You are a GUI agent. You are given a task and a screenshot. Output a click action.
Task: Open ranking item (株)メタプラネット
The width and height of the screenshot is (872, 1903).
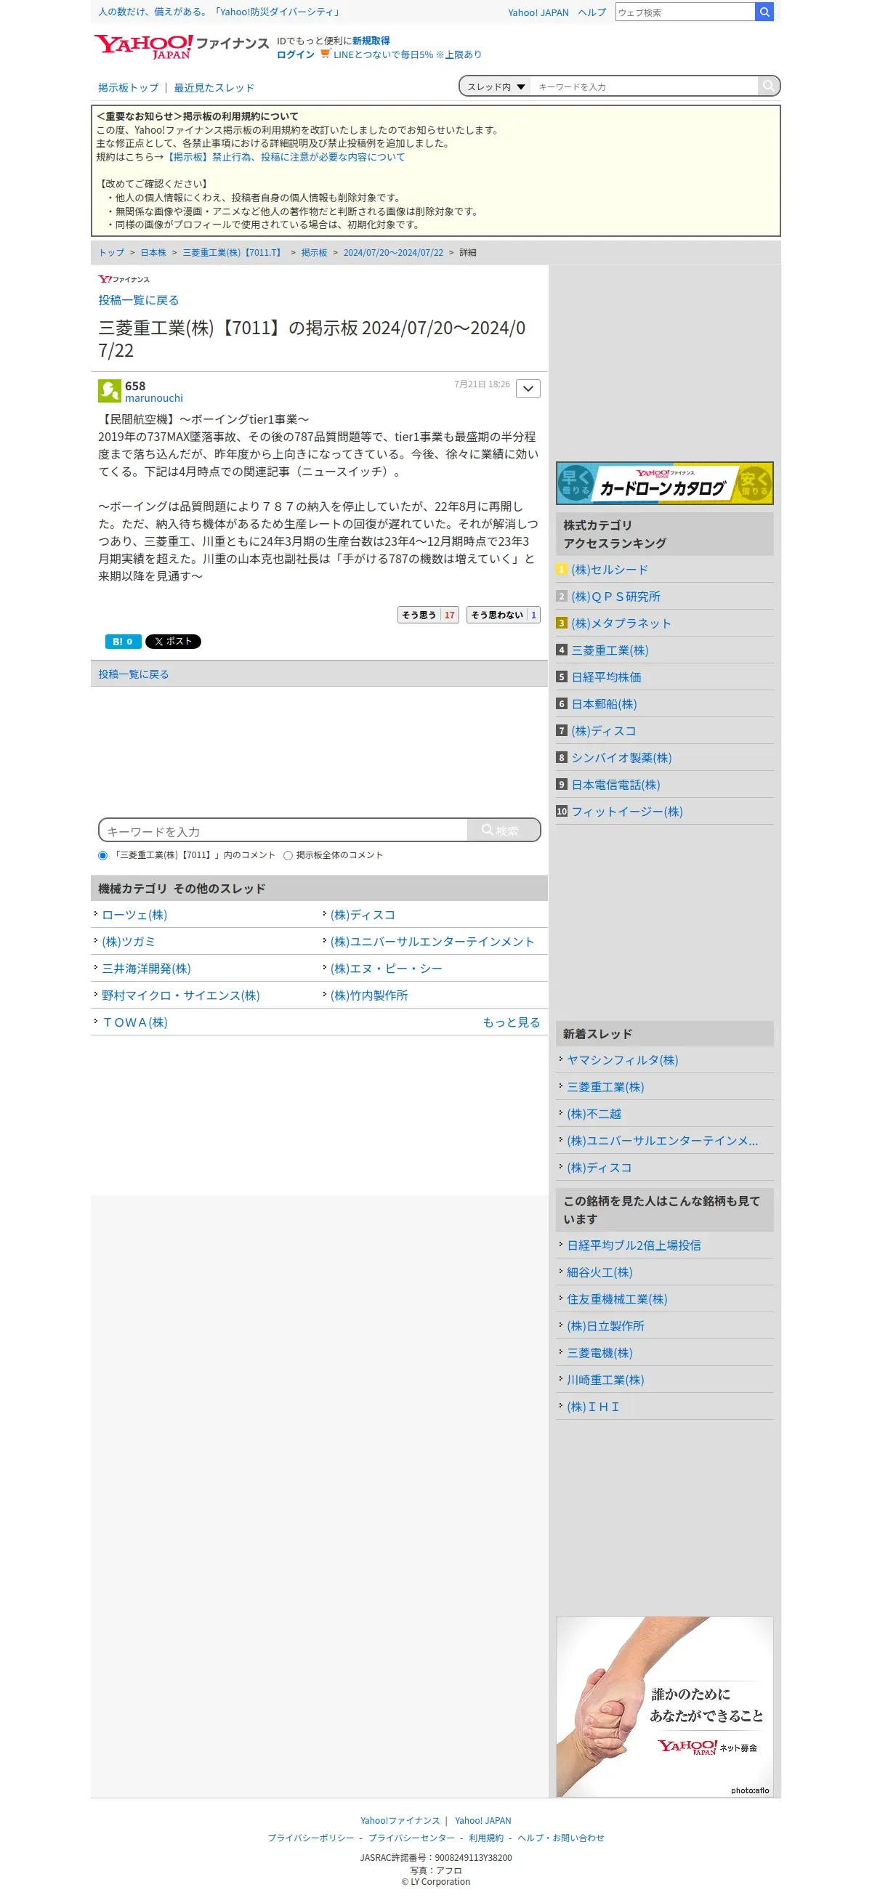point(621,623)
